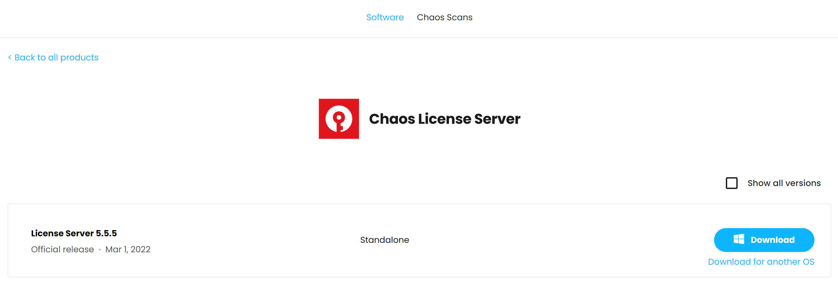The image size is (838, 297).
Task: Click the Mar 1, 2022 release date
Action: (x=128, y=249)
